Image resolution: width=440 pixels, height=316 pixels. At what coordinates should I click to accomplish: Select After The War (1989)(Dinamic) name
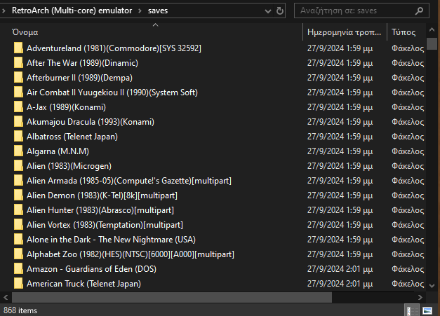point(82,63)
